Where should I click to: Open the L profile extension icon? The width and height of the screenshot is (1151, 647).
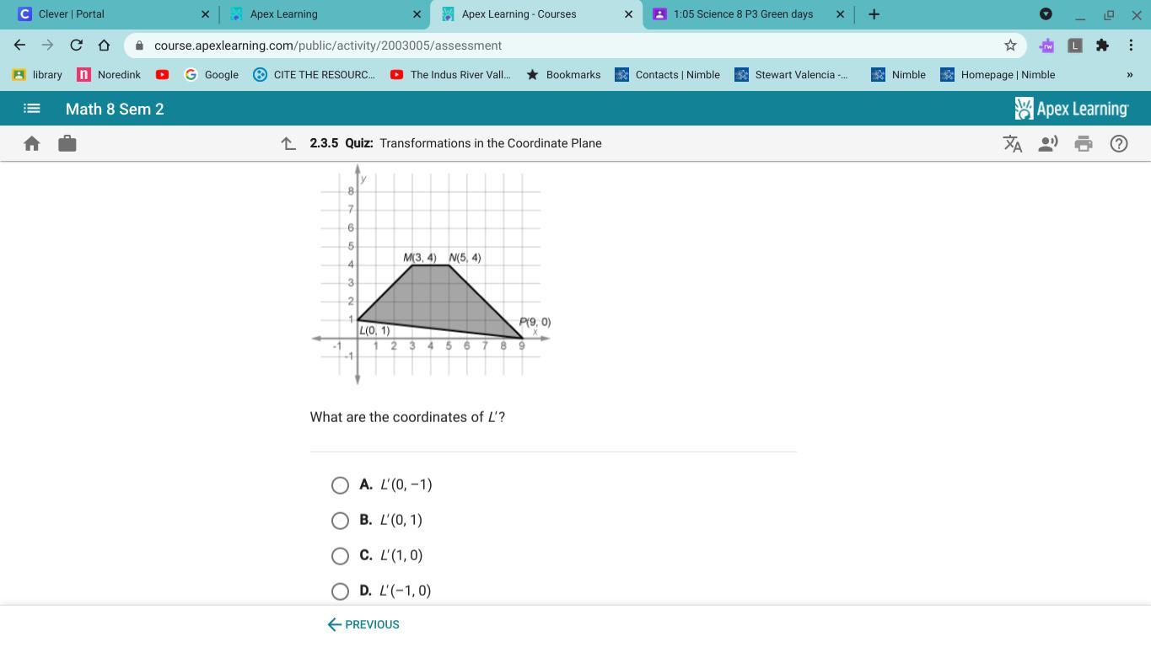(x=1074, y=45)
